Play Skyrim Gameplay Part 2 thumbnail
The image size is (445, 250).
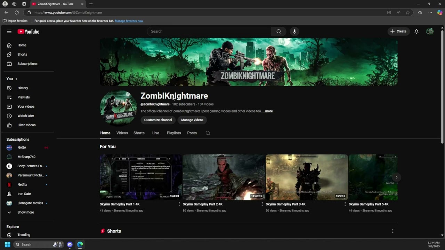click(224, 177)
